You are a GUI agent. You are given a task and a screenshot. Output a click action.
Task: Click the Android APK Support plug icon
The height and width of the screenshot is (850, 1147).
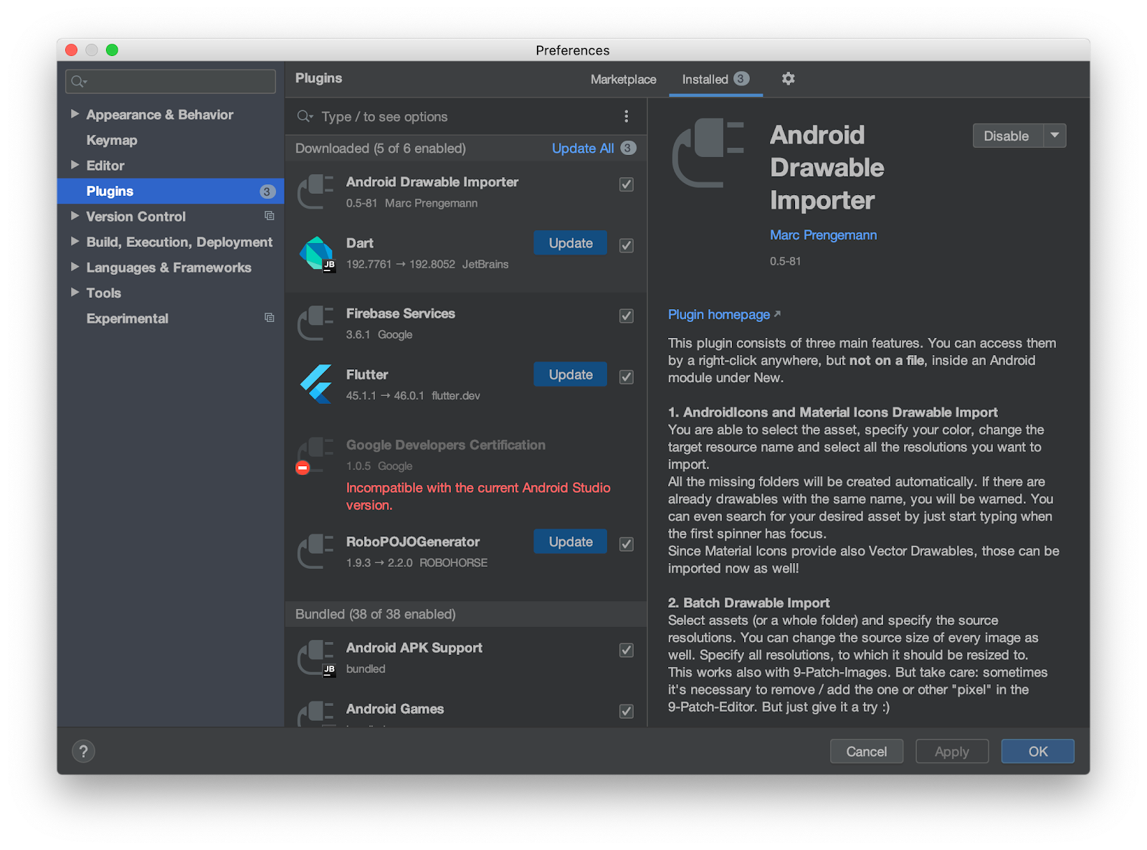pyautogui.click(x=316, y=658)
